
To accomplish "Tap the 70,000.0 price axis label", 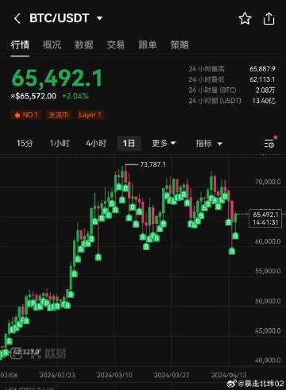I will 268,182.
